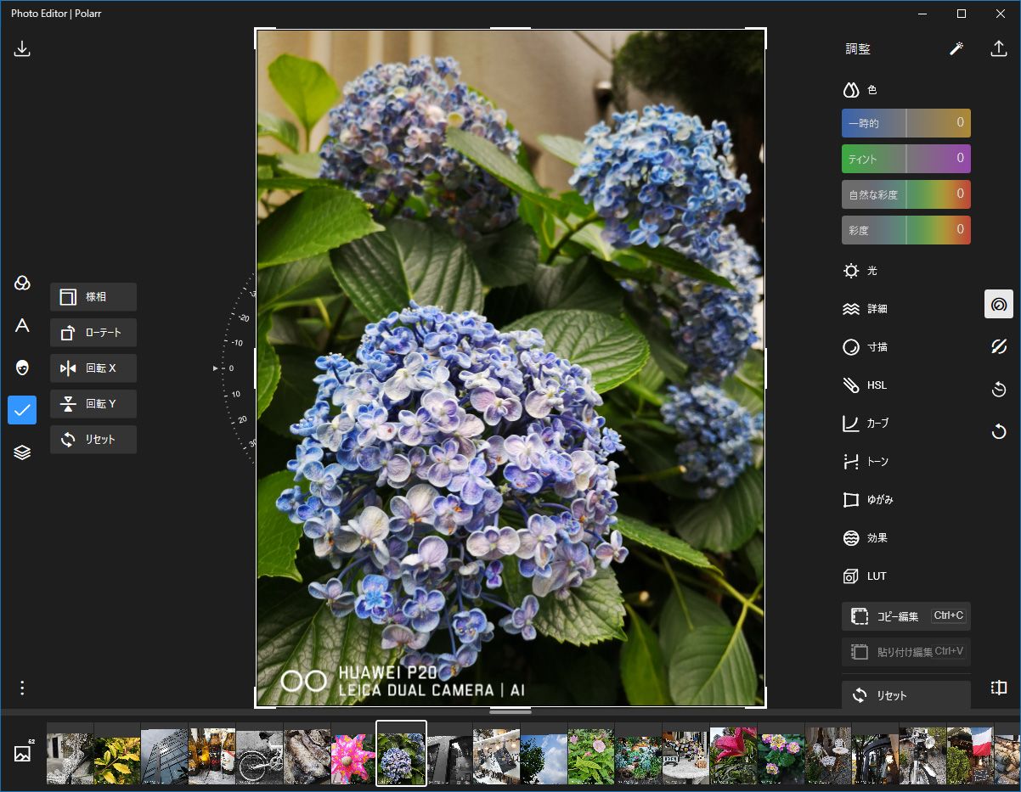1021x792 pixels.
Task: Click the auto-enhance magic wand icon
Action: 956,48
